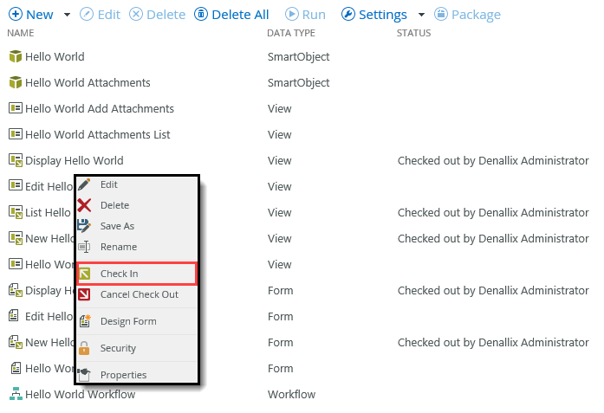
Task: Click the Security padlock icon in context menu
Action: pos(85,348)
